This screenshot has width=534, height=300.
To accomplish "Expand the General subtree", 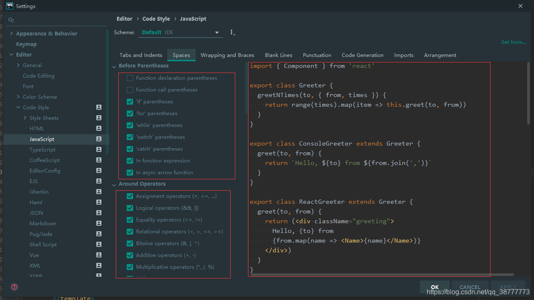I will [x=18, y=65].
